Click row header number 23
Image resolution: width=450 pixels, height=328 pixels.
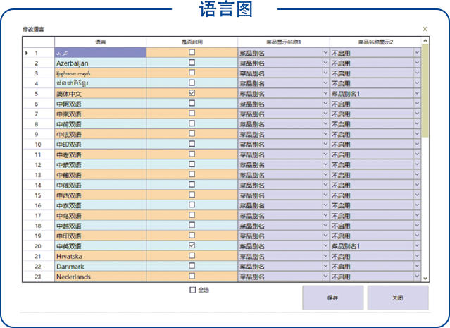[x=38, y=277]
